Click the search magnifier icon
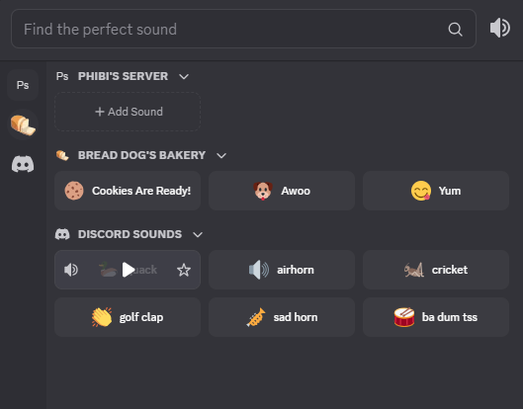 click(x=455, y=30)
